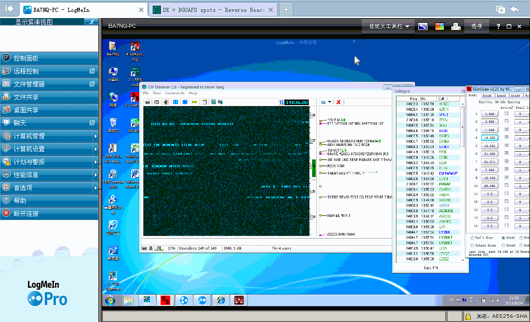530x322 pixels.
Task: Click the notepad list icon in CW Skimmer toolbar
Action: 204,102
